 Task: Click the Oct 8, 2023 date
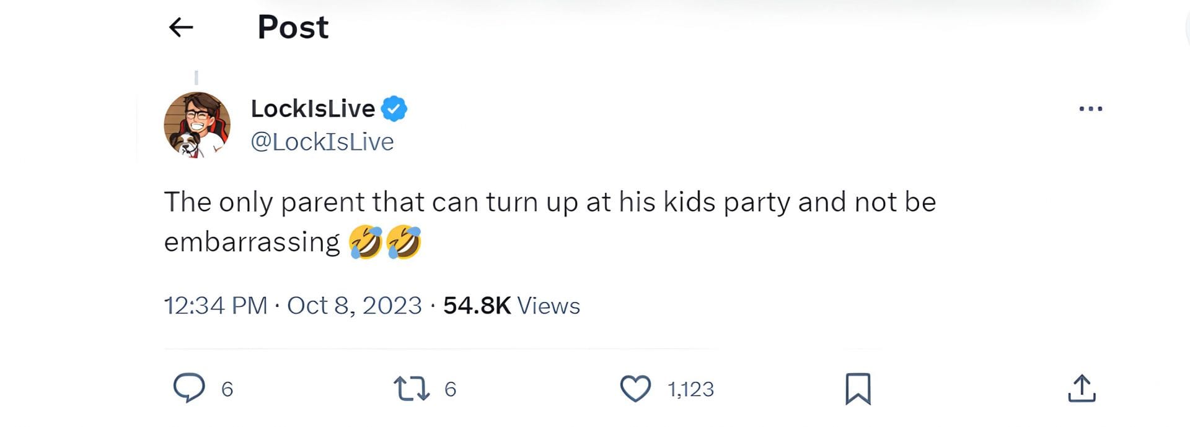click(354, 306)
